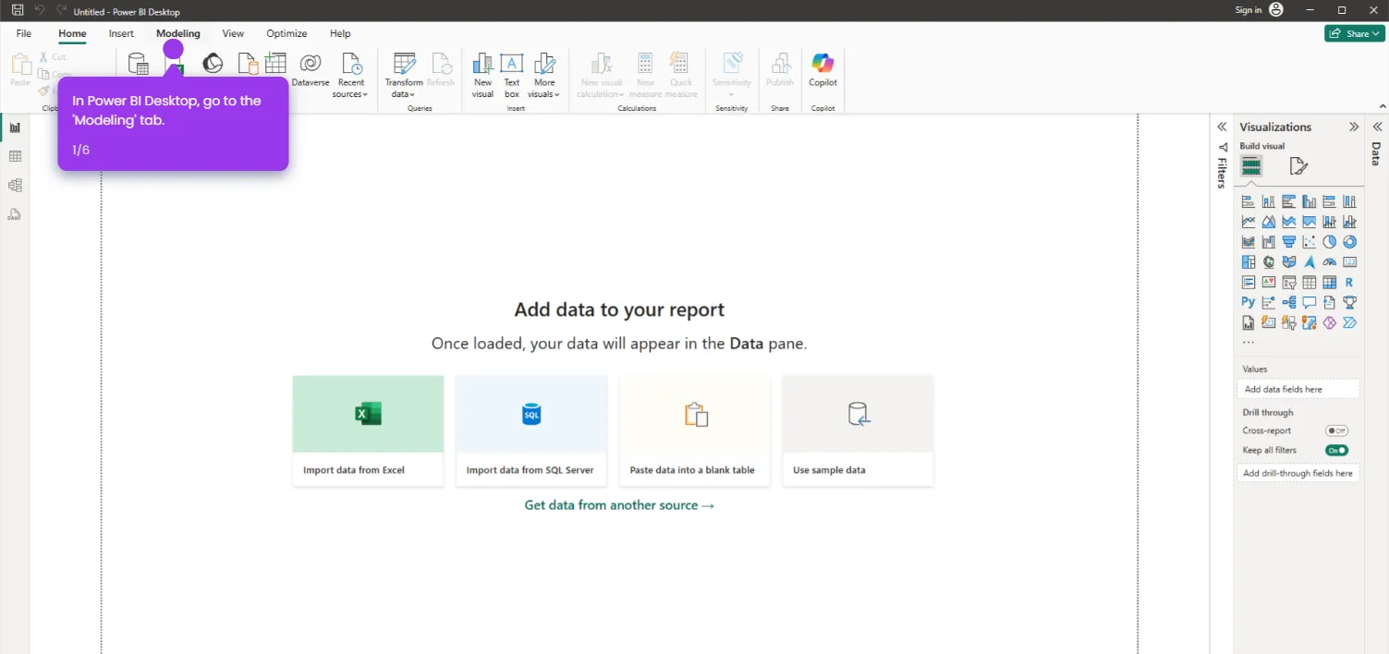Click Import data from SQL Server card
The width and height of the screenshot is (1389, 654).
(x=530, y=430)
